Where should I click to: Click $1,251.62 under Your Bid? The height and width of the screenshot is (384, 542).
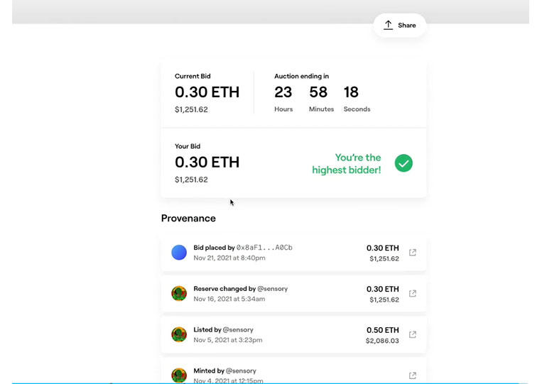(191, 180)
